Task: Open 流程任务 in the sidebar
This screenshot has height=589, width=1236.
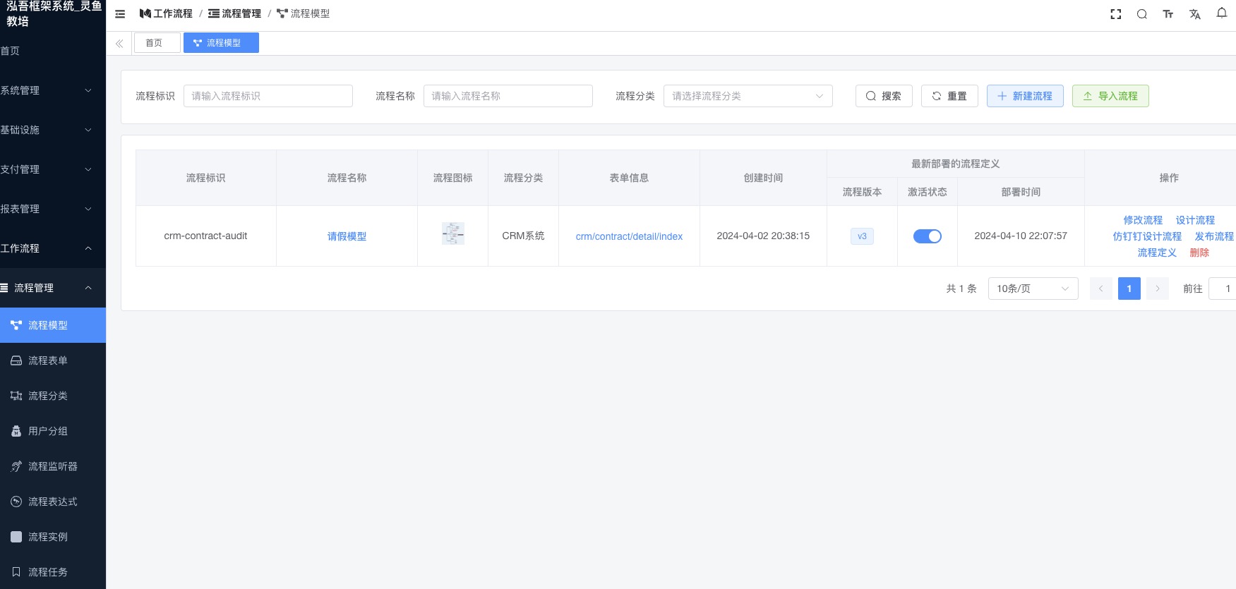Action: click(x=53, y=572)
